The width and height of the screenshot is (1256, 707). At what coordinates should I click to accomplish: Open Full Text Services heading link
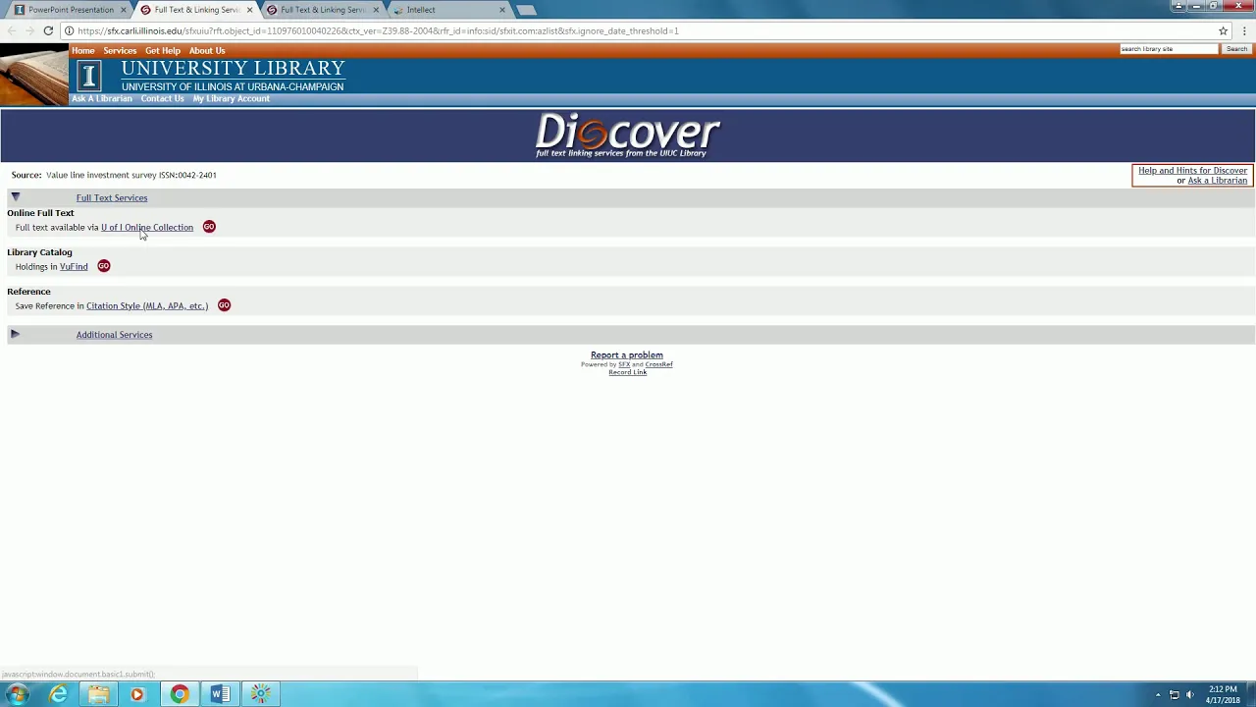tap(112, 198)
